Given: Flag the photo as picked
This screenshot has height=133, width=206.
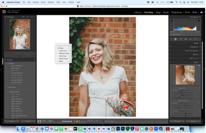Looking at the screenshot, I should coord(56,121).
